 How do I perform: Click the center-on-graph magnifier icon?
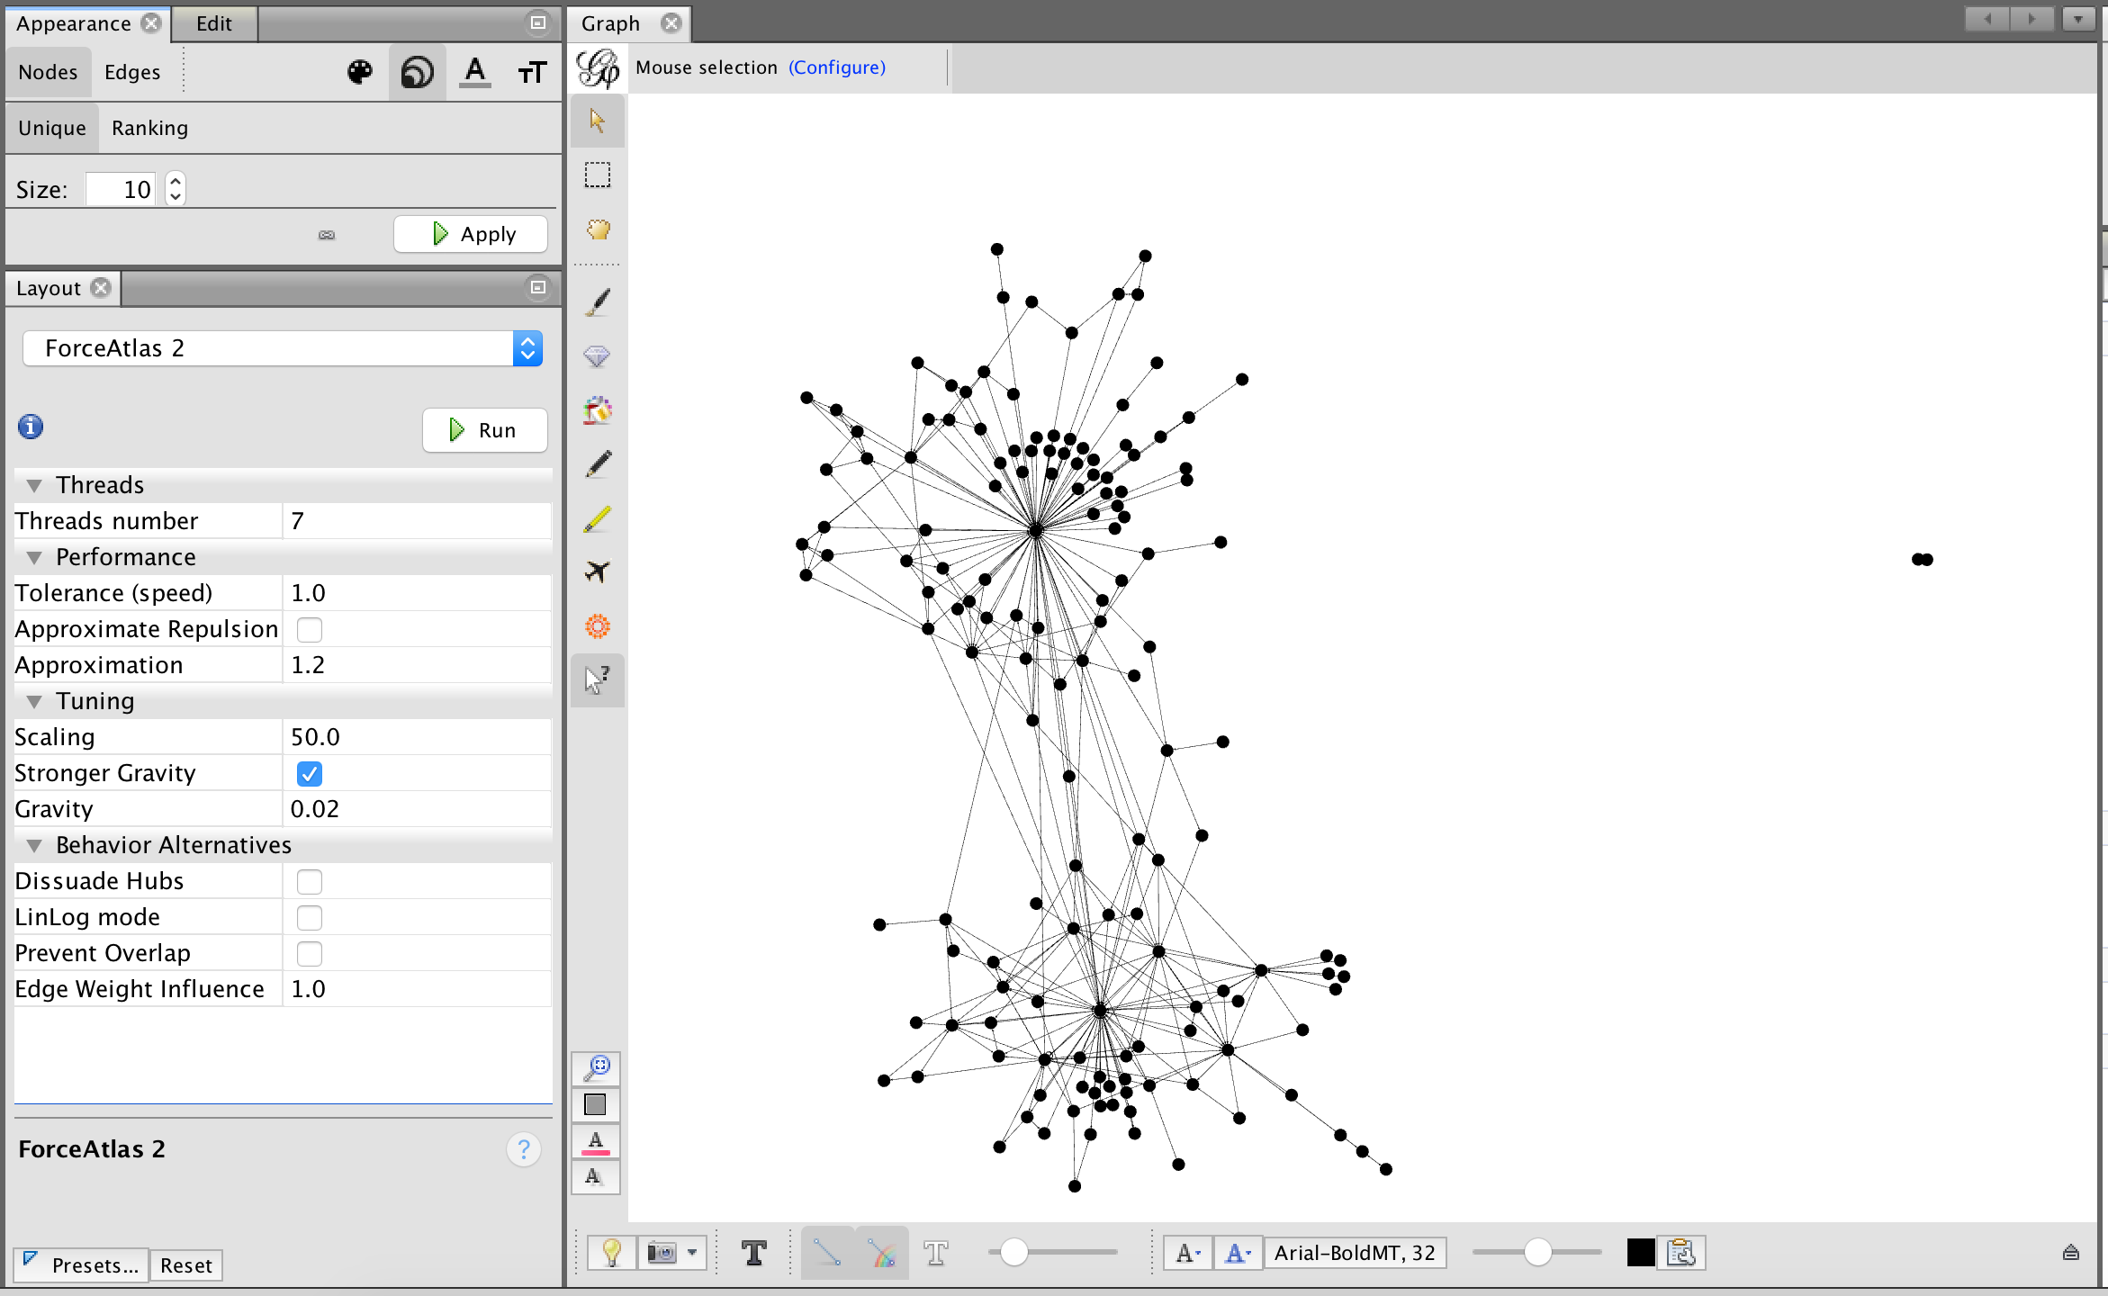[x=596, y=1068]
